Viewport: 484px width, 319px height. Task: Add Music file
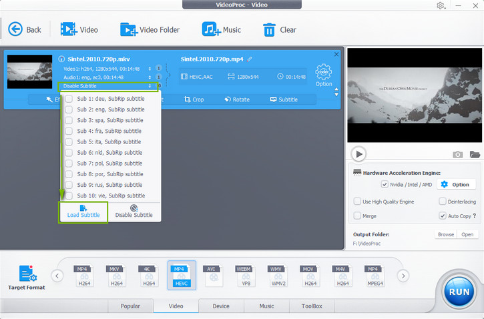click(x=222, y=29)
